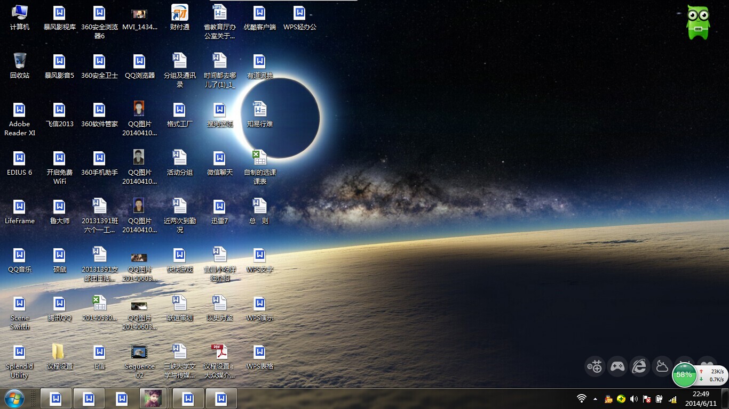
Task: Open the weather cloud widget button
Action: click(x=662, y=366)
